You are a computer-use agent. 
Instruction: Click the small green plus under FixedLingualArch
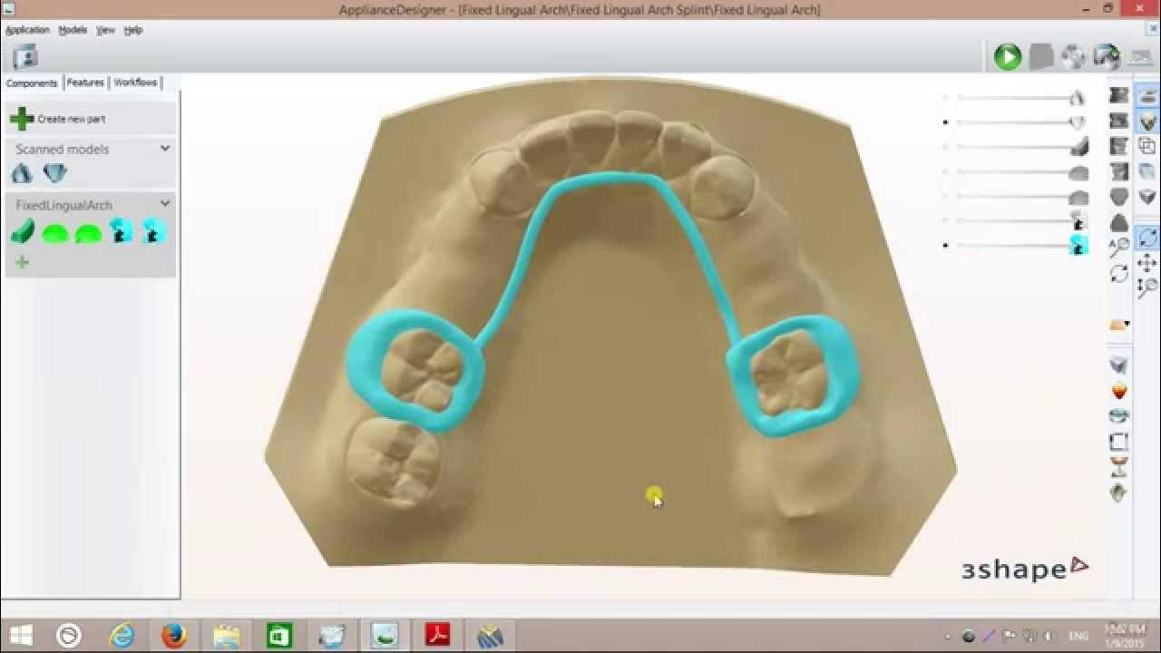coord(22,262)
